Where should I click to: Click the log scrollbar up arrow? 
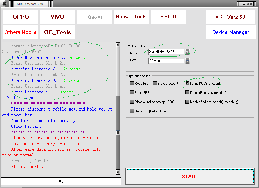(118, 45)
